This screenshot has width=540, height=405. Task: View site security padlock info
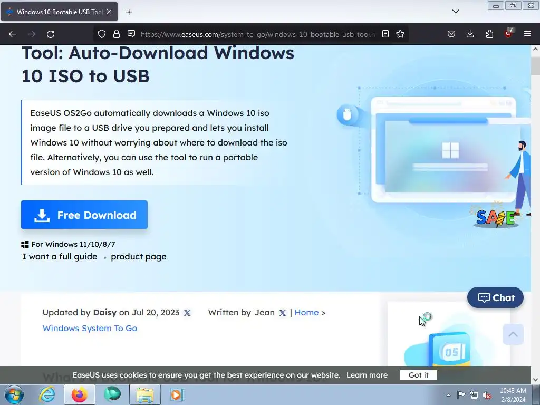117,34
